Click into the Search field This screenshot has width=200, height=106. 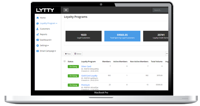(x=160, y=10)
